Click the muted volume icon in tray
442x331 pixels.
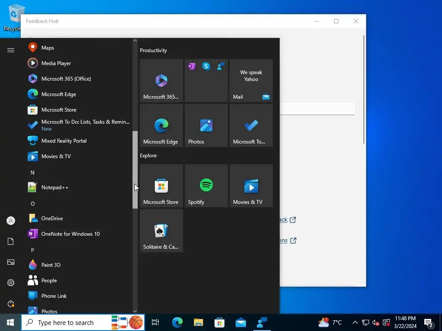376,322
